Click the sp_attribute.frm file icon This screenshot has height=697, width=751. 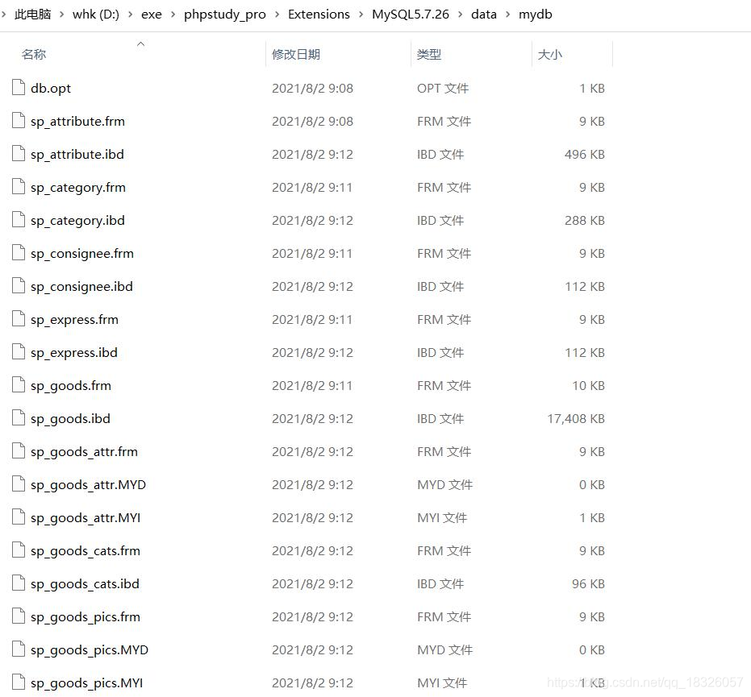[19, 121]
